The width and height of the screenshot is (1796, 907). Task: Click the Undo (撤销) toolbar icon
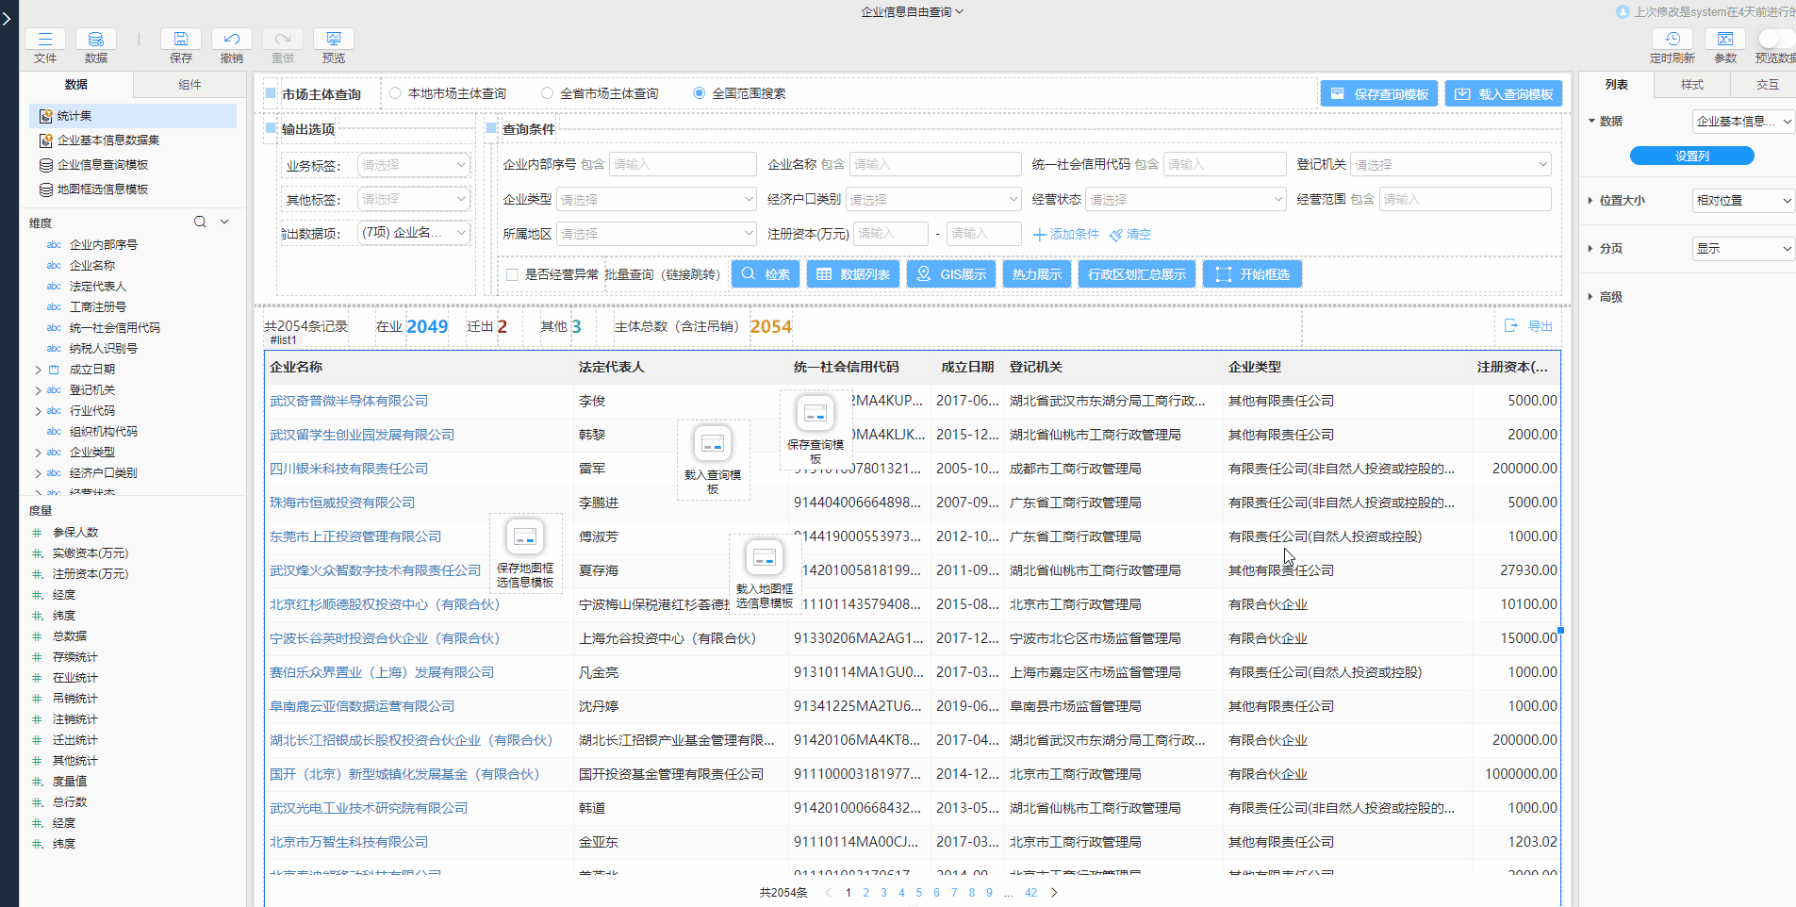231,40
